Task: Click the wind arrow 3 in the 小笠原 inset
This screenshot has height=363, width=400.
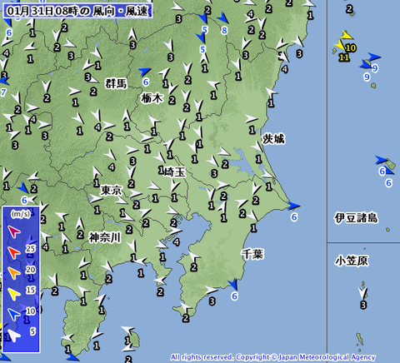Action: pos(363,293)
